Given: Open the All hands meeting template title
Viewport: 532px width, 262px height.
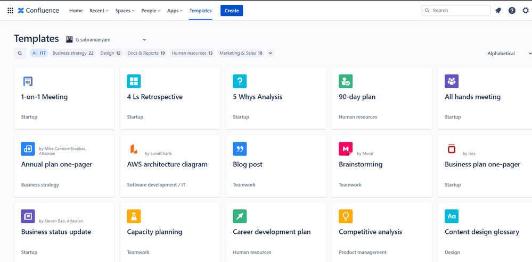Looking at the screenshot, I should [x=473, y=97].
